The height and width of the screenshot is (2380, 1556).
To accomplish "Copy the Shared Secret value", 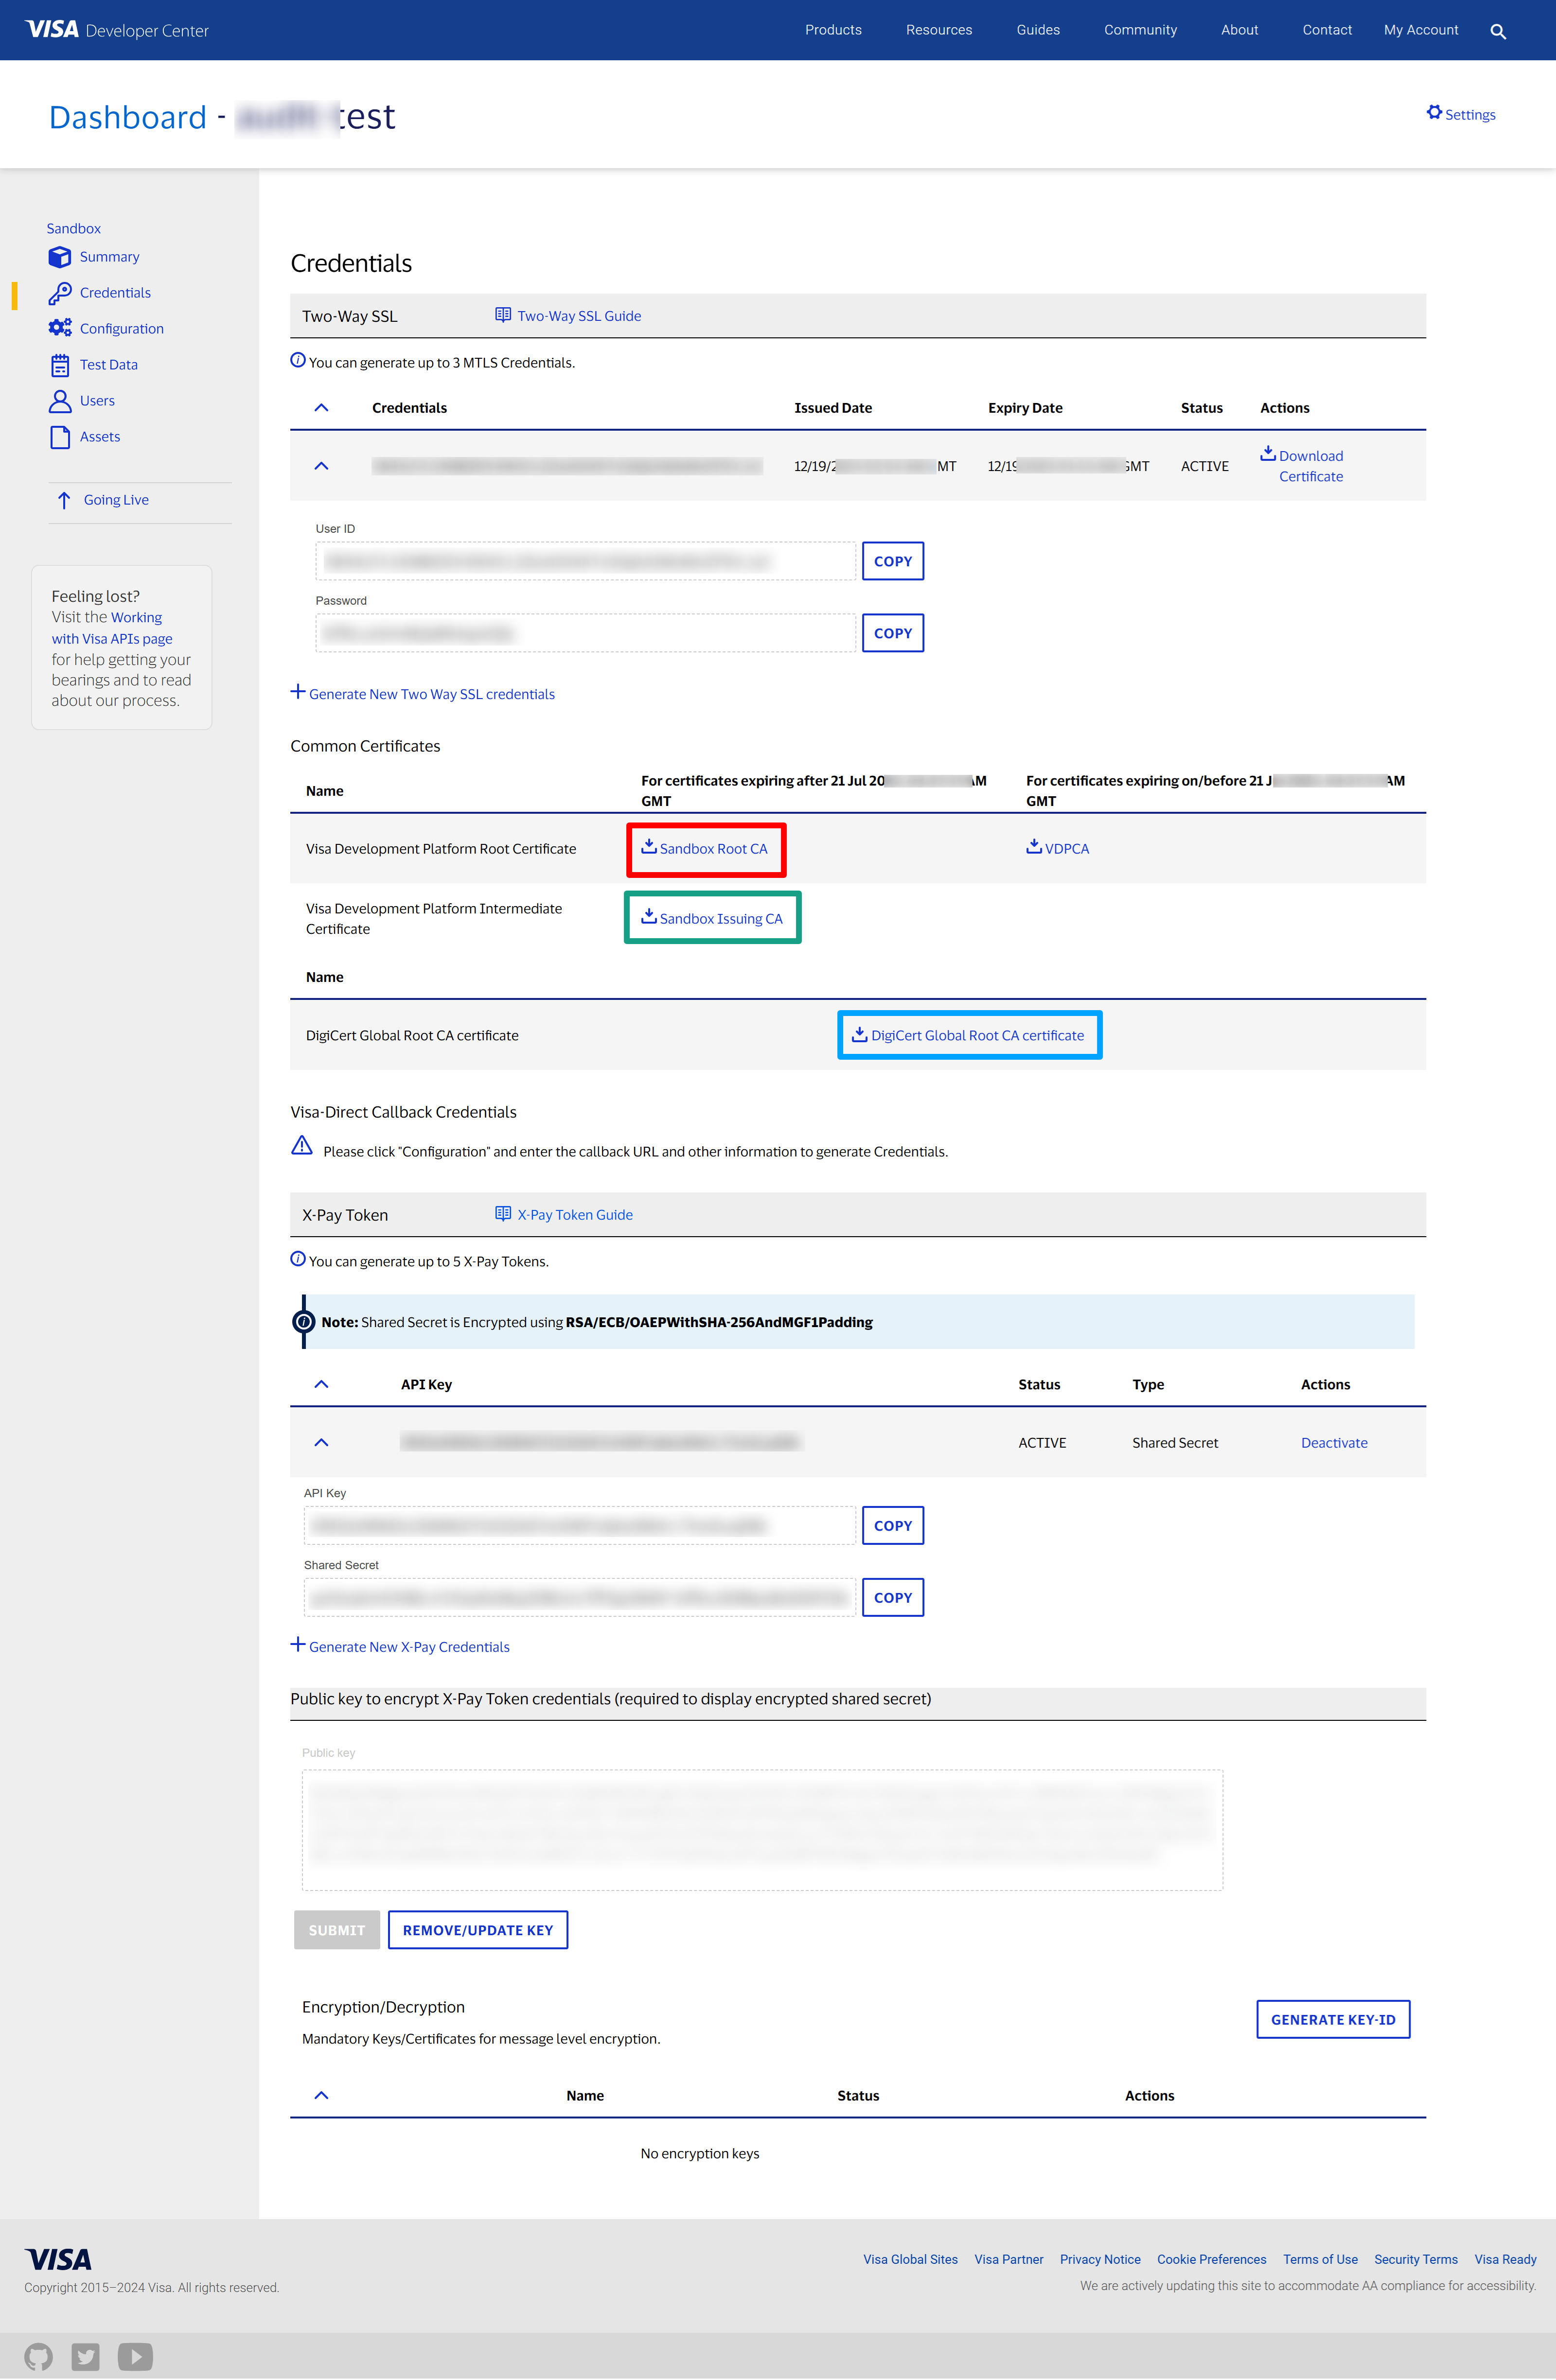I will (x=893, y=1598).
